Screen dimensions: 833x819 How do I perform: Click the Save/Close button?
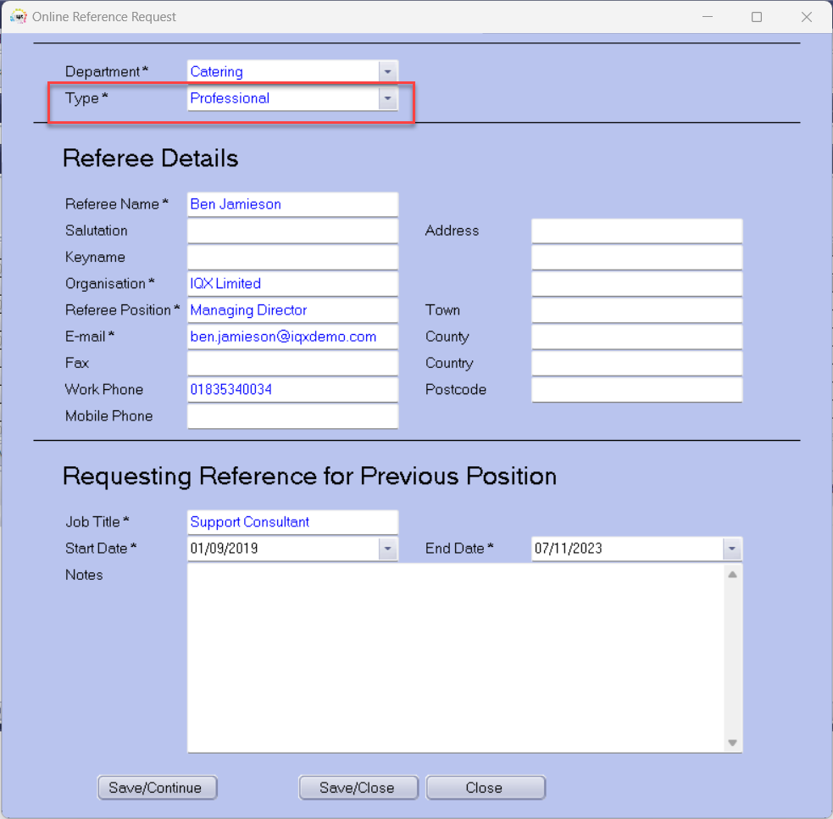click(x=358, y=788)
